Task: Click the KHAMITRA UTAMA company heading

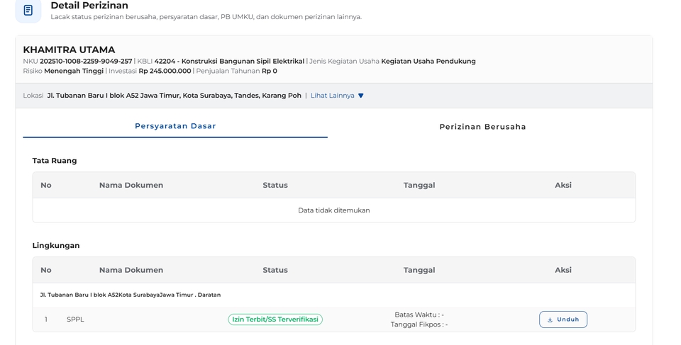Action: (x=69, y=50)
